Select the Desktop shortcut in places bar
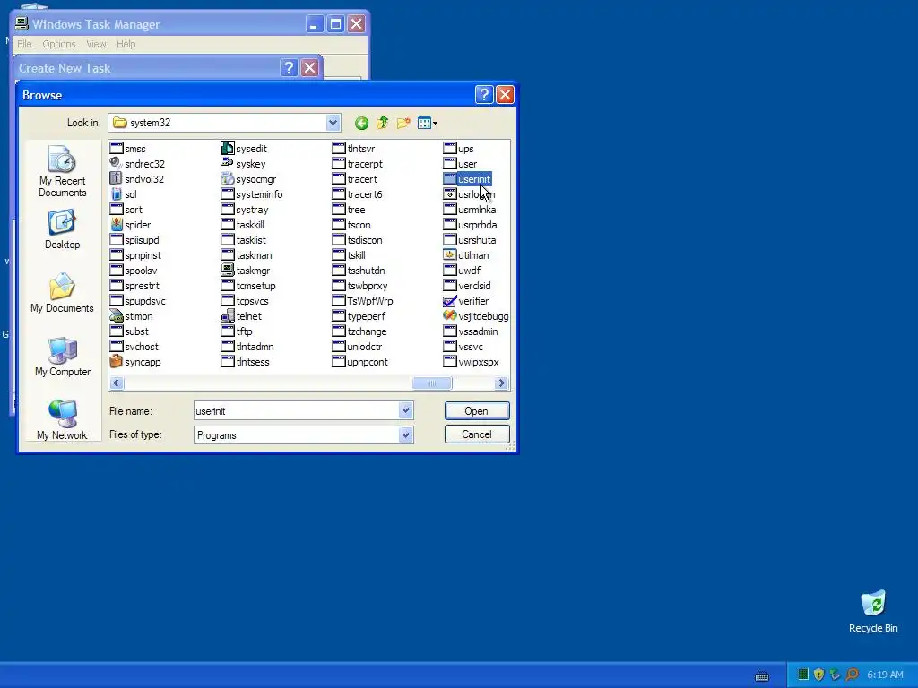 [62, 229]
